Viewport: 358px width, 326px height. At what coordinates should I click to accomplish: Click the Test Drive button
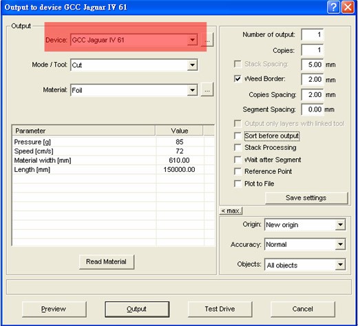[220, 309]
